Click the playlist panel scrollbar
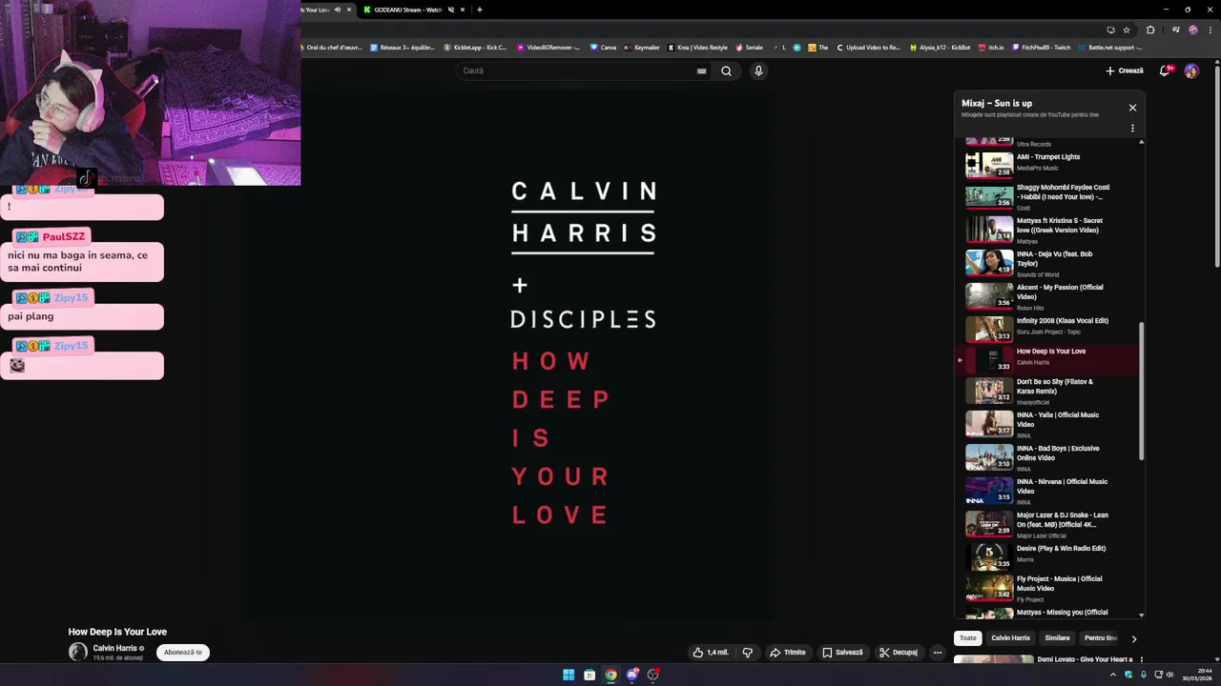Screen dimensions: 1221x686 coord(1141,391)
